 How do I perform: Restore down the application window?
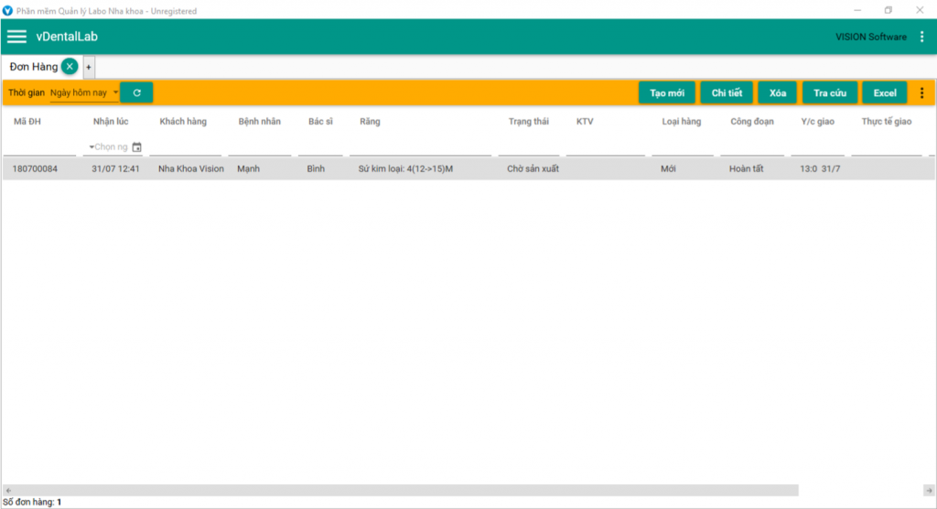click(x=889, y=10)
